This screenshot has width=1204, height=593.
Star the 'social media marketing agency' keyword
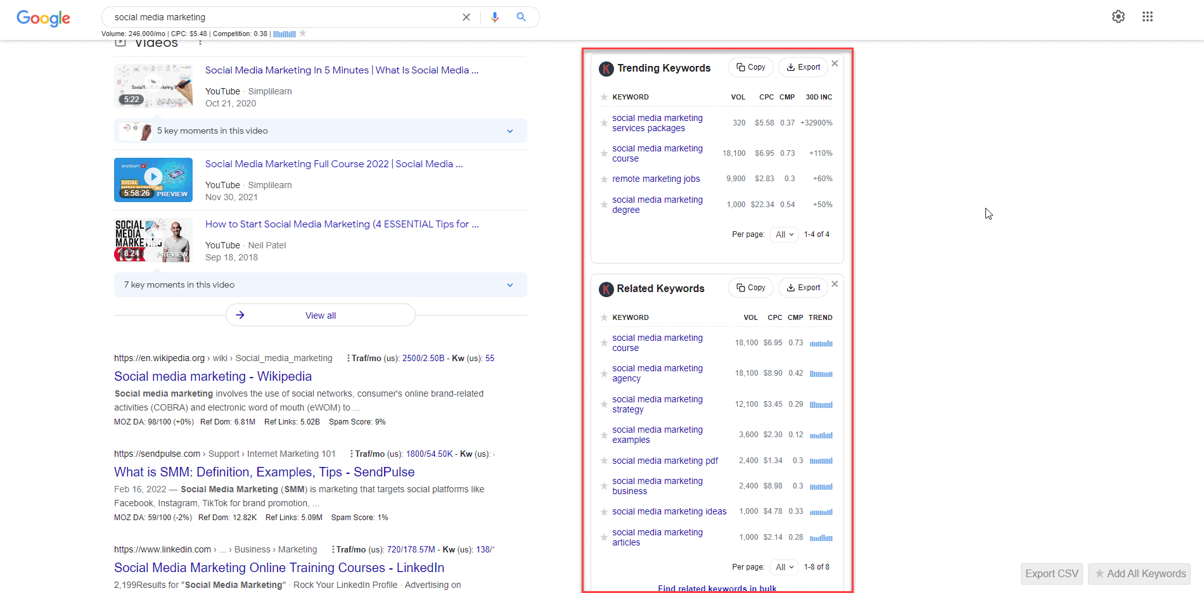point(603,373)
